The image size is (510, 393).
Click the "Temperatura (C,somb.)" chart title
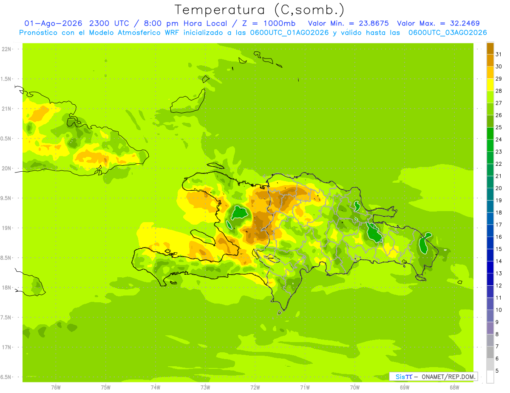[x=260, y=10]
